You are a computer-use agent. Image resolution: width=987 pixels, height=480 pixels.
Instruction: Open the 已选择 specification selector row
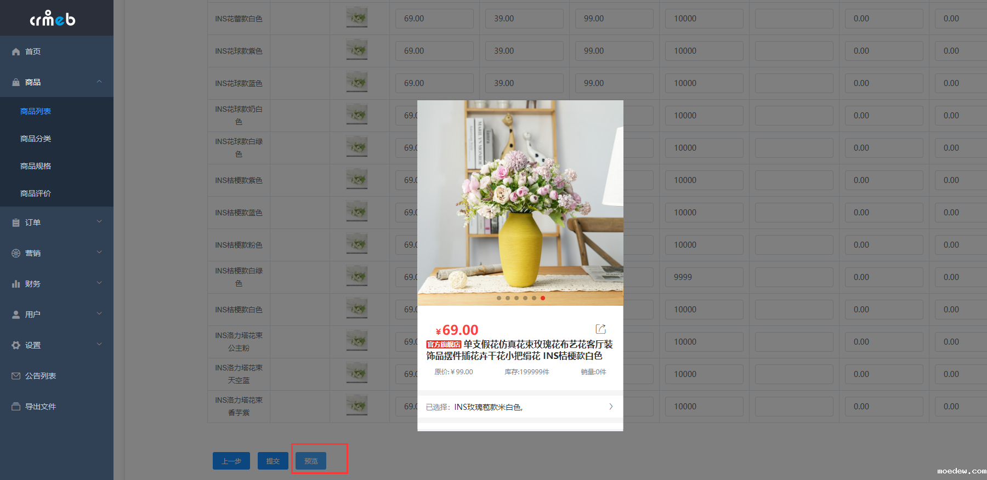(x=520, y=407)
